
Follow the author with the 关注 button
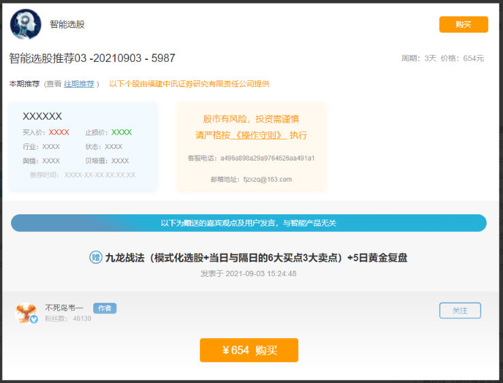click(459, 310)
